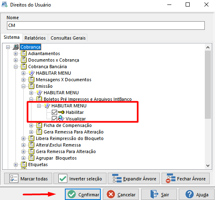The image size is (215, 200).
Task: Click the clipboard icon beside Gera Remessa Para Alteração under Emissão
Action: (x=39, y=132)
